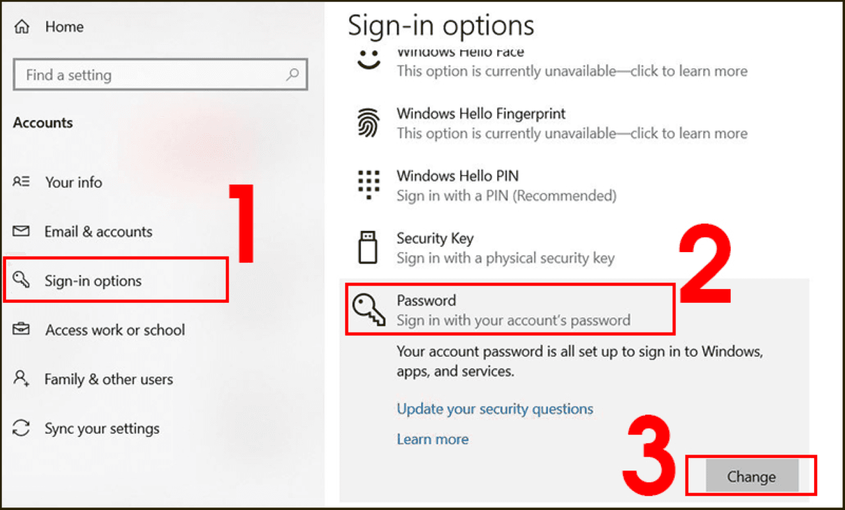Click the Email & accounts envelope icon
This screenshot has height=510, width=845.
click(21, 232)
